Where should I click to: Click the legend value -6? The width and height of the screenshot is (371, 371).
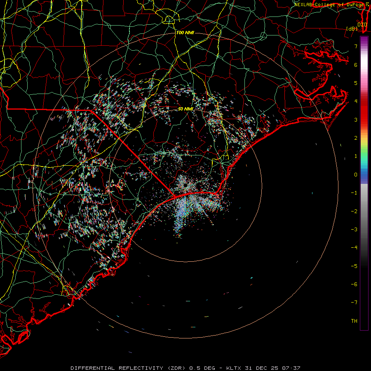pos(354,284)
